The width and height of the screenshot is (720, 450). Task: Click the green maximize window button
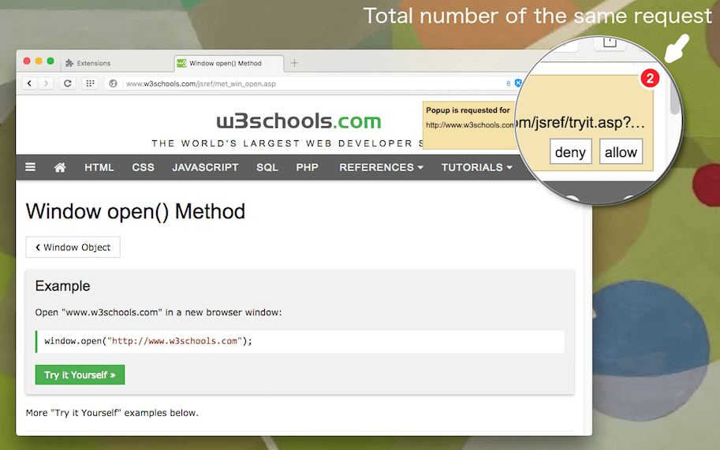(x=50, y=61)
